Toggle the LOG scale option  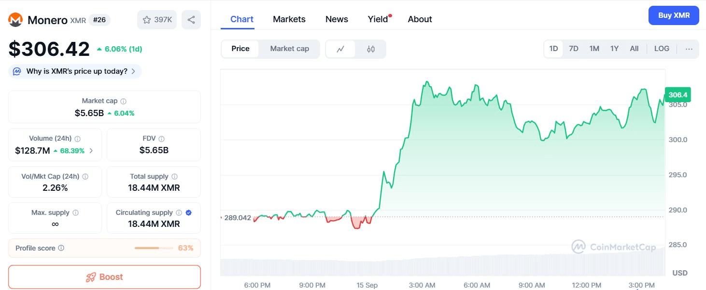tap(662, 49)
